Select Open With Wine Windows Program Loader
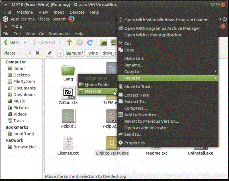The height and width of the screenshot is (181, 229). click(x=168, y=20)
